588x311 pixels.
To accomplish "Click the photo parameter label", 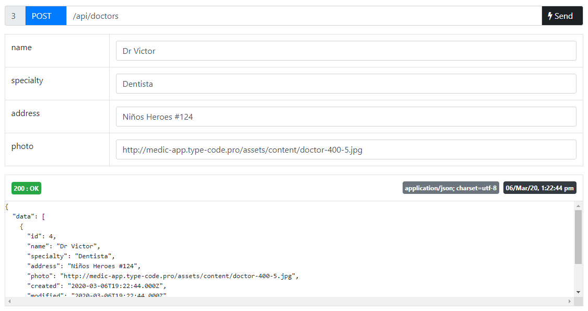I will coord(22,146).
